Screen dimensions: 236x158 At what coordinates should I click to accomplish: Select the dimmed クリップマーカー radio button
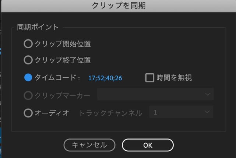28,95
